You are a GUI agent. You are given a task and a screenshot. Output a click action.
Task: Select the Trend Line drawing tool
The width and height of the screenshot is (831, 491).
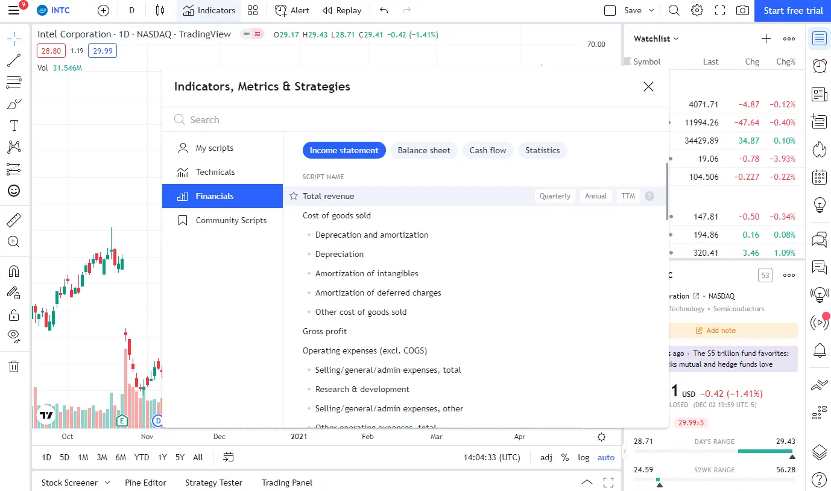click(15, 60)
